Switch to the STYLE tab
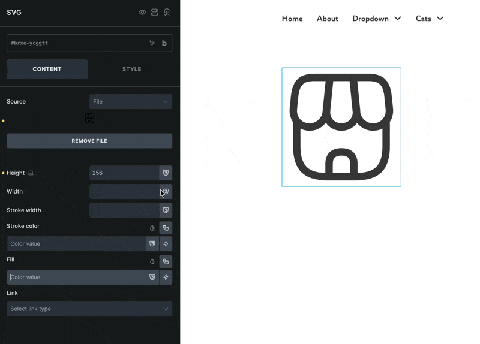480x344 pixels. click(x=131, y=69)
